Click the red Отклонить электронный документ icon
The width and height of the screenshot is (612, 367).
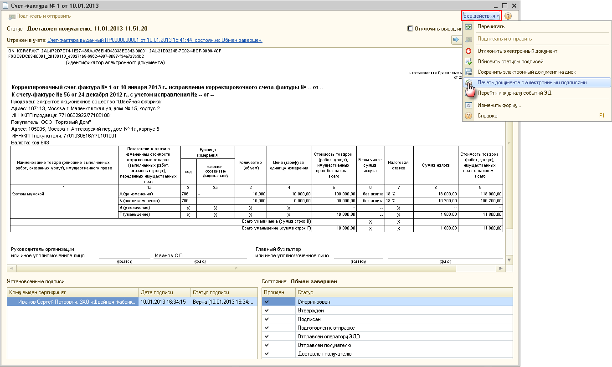pos(468,51)
